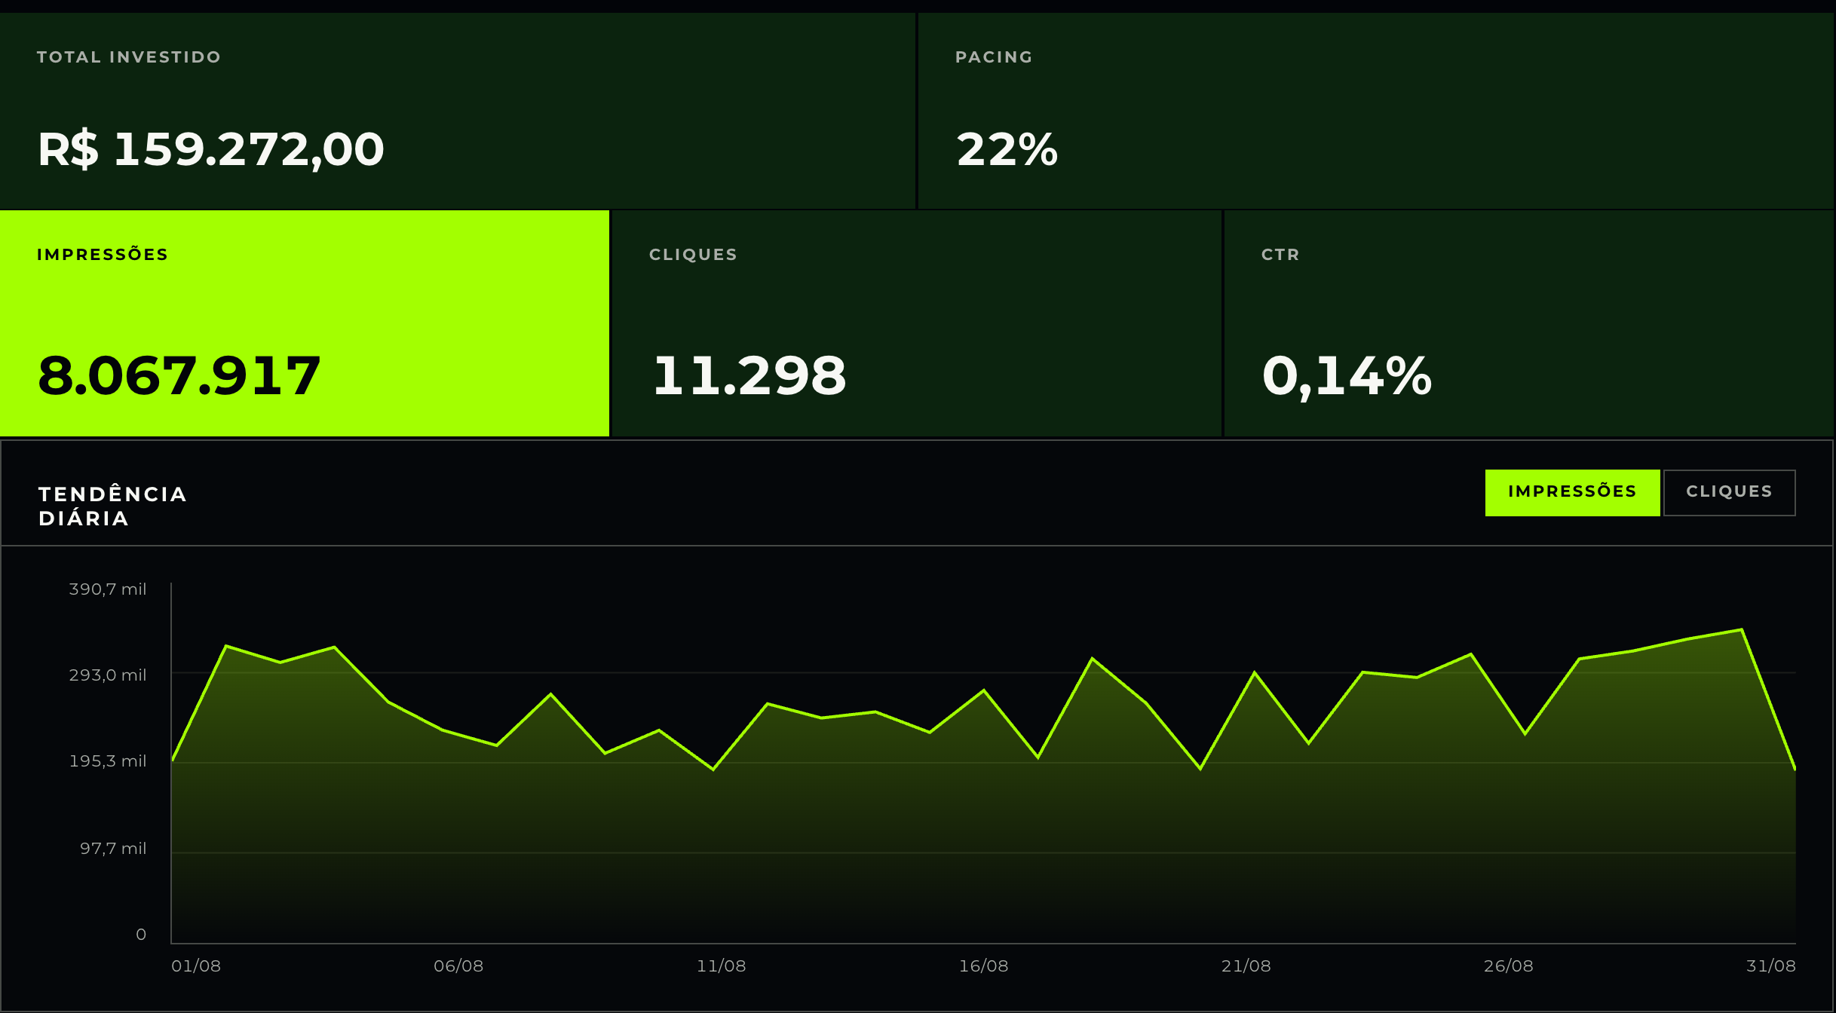Open the Impressões 8.067.917 metric card
This screenshot has height=1013, width=1836.
(305, 323)
